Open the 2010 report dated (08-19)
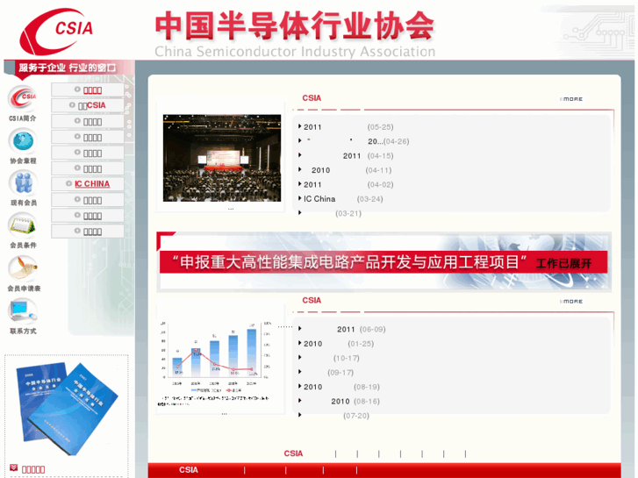Image resolution: width=638 pixels, height=478 pixels. click(x=340, y=387)
